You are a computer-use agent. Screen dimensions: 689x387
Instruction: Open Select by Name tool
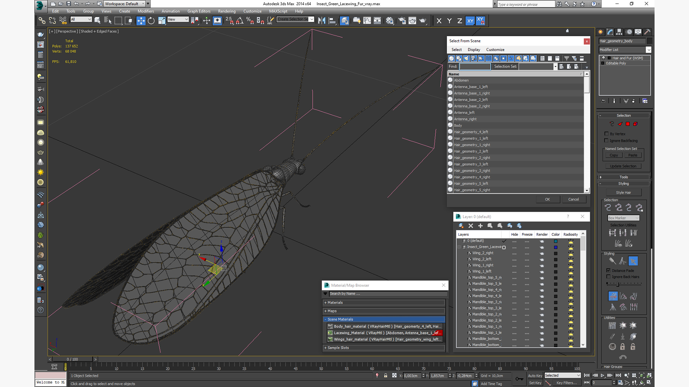(107, 21)
